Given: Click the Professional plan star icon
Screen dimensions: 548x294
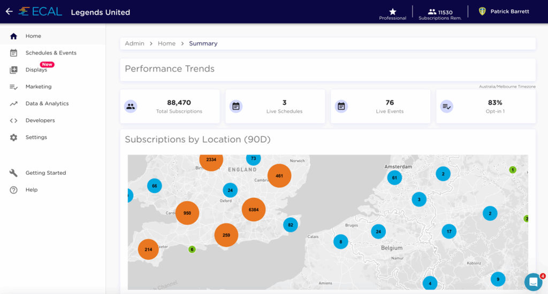Looking at the screenshot, I should 393,11.
